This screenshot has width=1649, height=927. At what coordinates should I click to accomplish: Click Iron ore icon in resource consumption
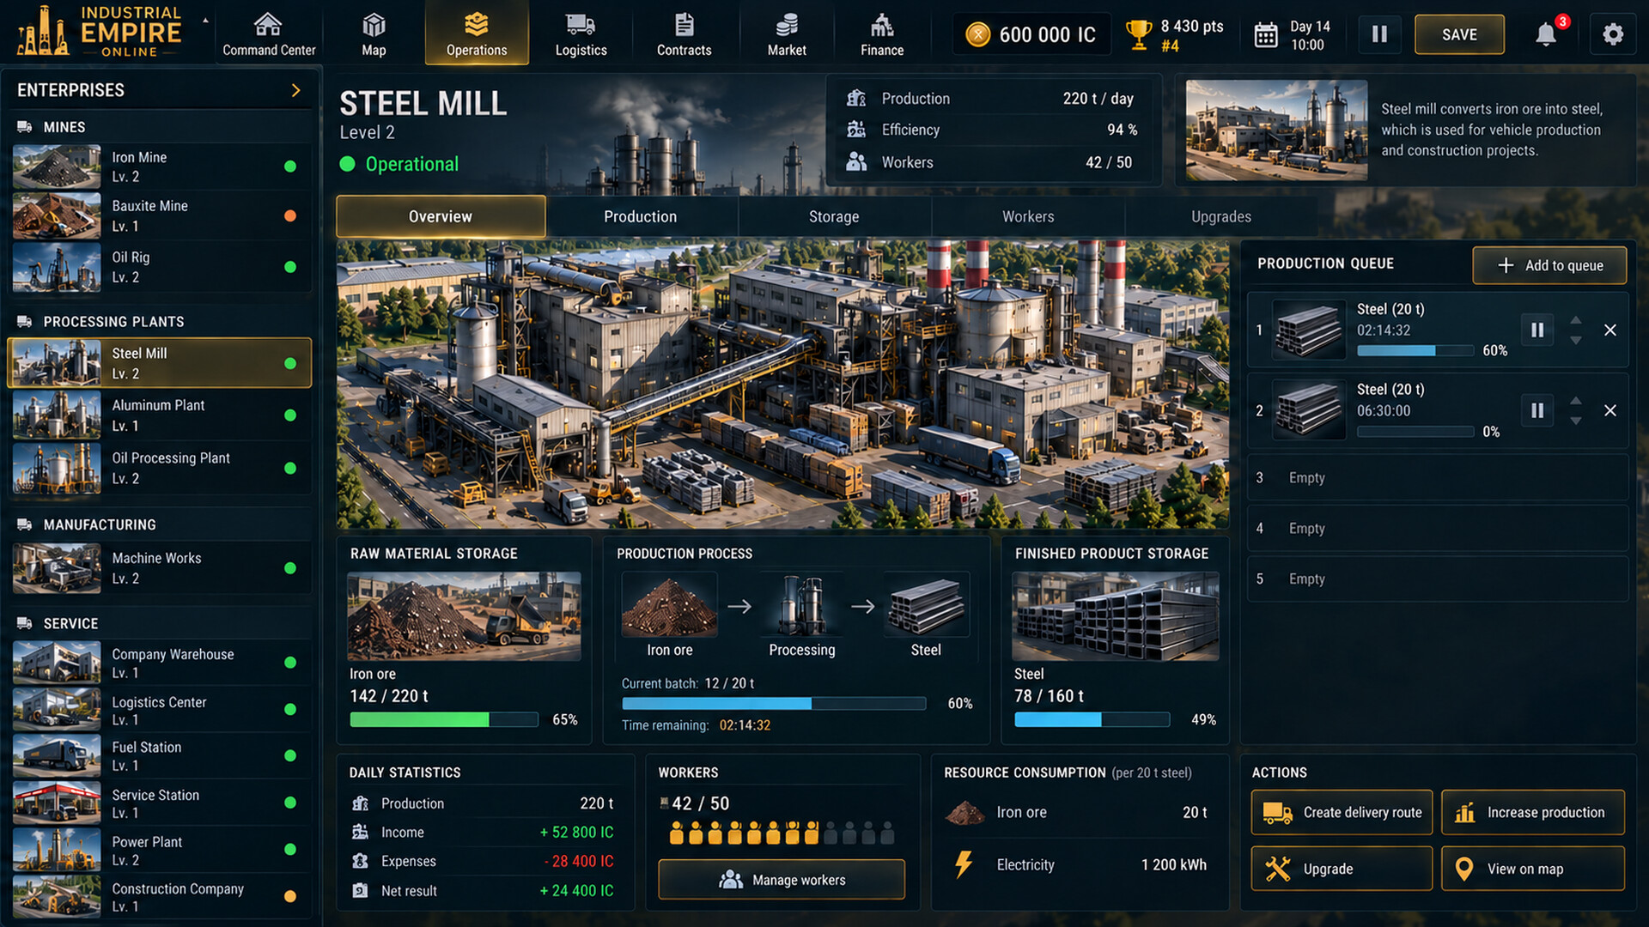[965, 812]
